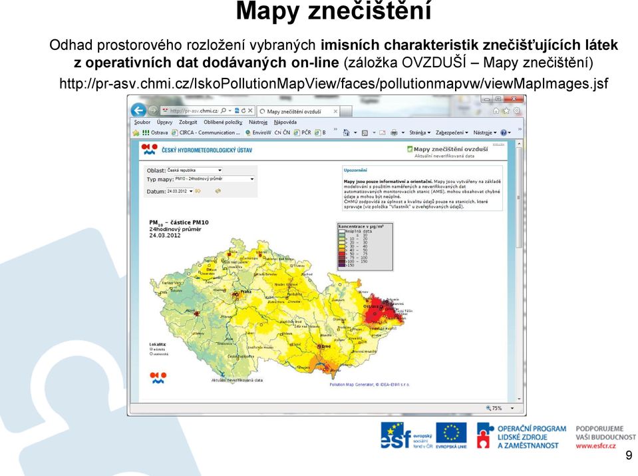Click the white Neúplná data legend swatch
The width and height of the screenshot is (638, 476).
(341, 231)
